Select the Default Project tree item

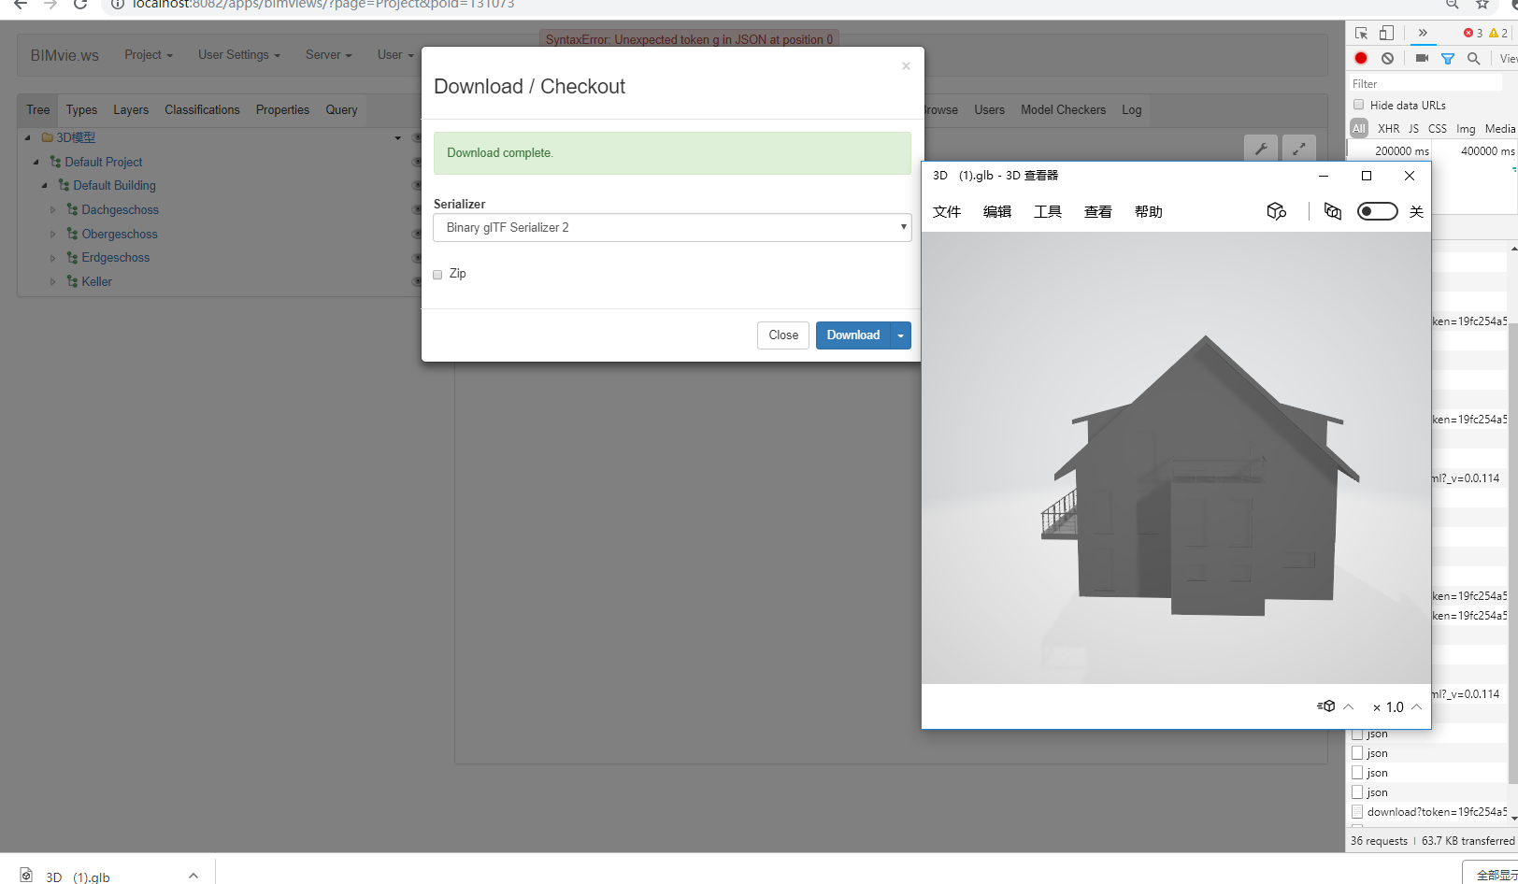(103, 162)
